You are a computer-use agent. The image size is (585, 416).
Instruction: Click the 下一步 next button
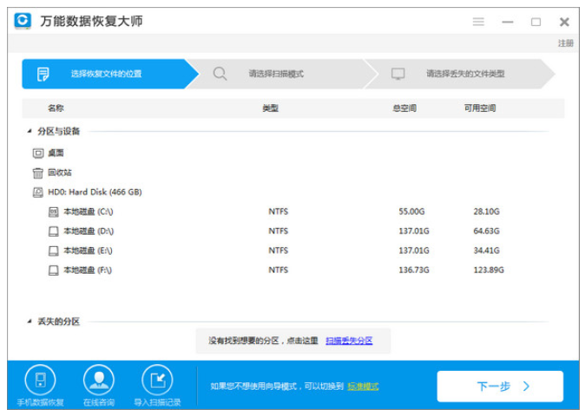coord(500,387)
